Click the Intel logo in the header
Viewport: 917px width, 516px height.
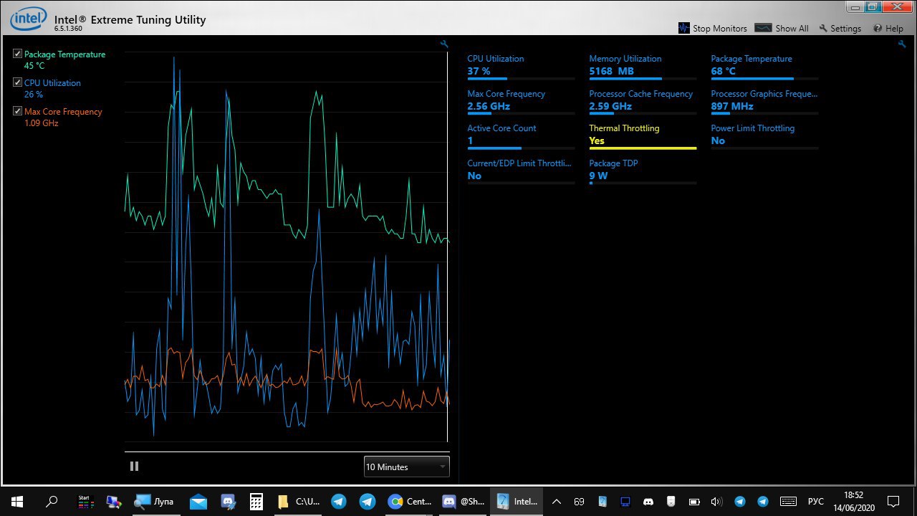point(29,19)
